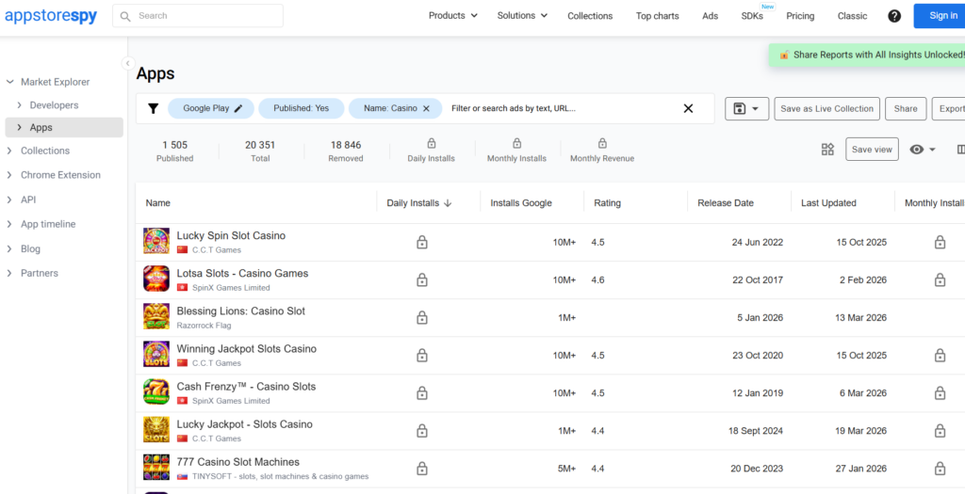Open Collections in the top navigation

point(590,16)
